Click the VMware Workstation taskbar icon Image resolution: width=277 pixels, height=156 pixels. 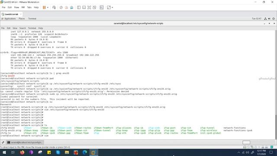click(93, 152)
